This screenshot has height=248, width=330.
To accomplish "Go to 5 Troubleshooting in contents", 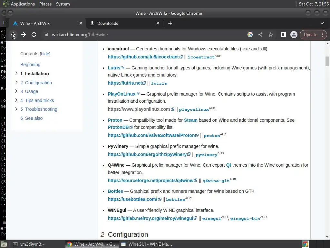I will pyautogui.click(x=39, y=109).
